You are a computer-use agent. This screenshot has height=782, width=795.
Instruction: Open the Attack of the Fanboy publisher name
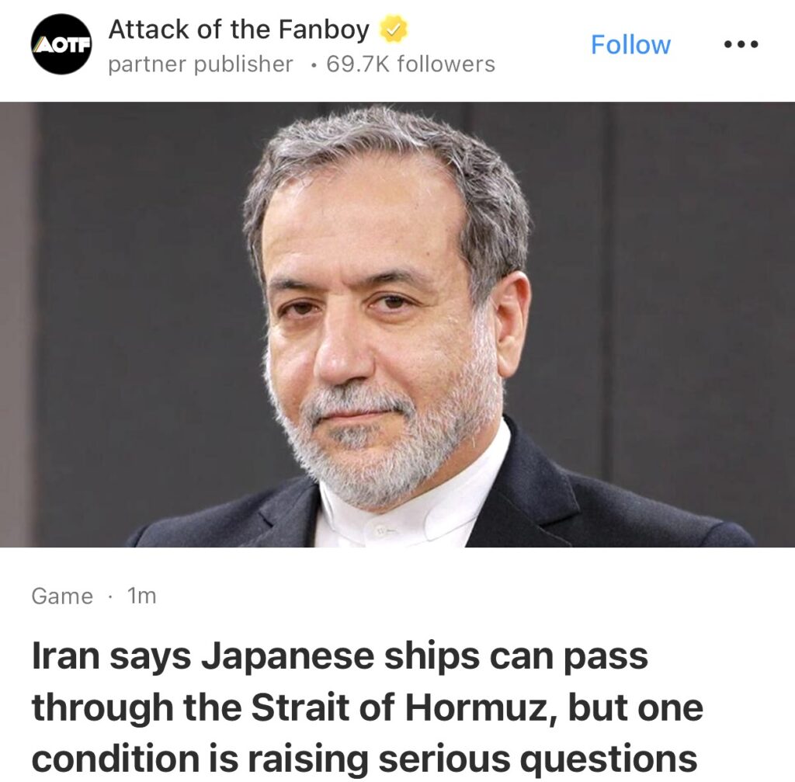[239, 30]
